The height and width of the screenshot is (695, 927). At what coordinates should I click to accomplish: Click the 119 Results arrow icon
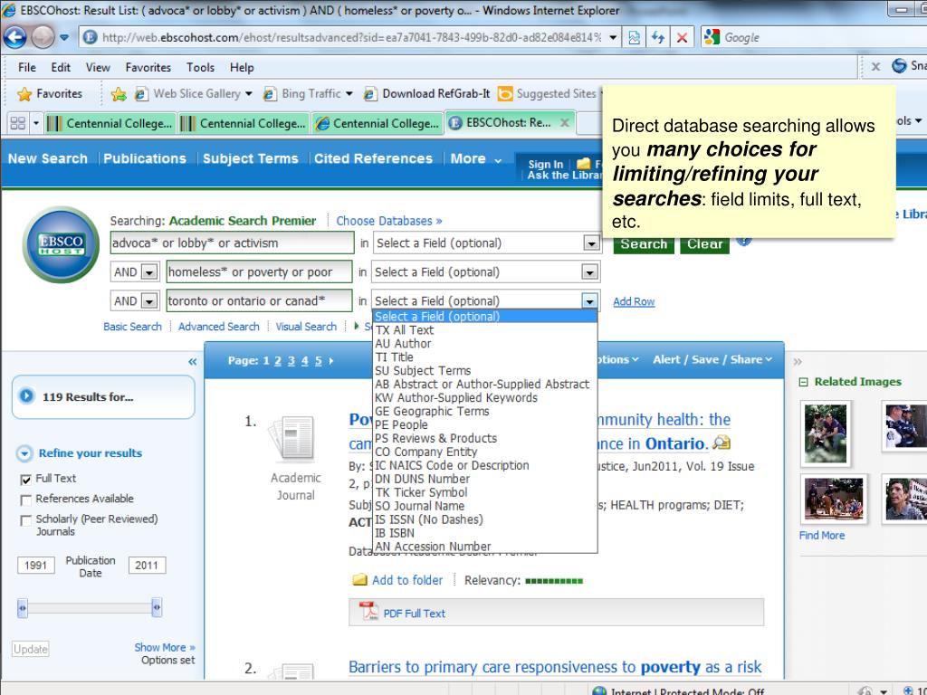(x=26, y=395)
